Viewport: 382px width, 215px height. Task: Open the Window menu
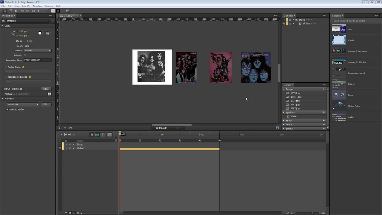(49, 6)
